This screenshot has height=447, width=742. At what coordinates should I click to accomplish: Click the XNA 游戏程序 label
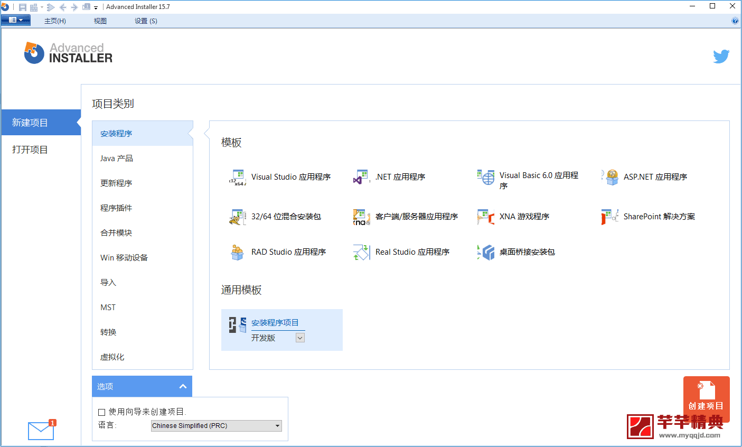[x=524, y=217]
